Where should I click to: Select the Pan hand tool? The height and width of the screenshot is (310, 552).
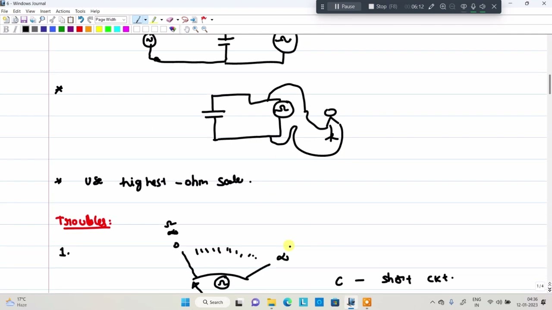[186, 29]
